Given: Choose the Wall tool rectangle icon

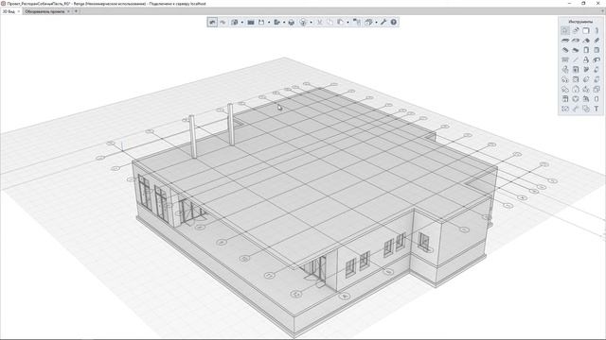Looking at the screenshot, I should click(x=586, y=30).
